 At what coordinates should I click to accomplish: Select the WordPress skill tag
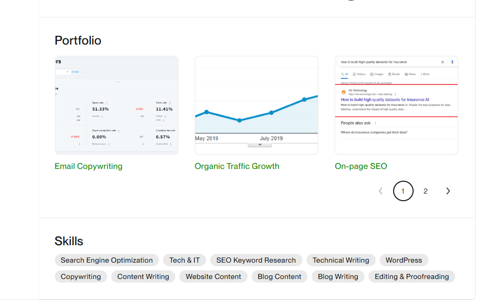point(403,260)
